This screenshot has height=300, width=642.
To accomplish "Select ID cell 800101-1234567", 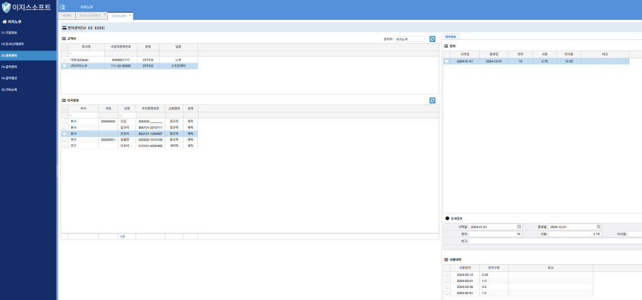I will [x=150, y=134].
